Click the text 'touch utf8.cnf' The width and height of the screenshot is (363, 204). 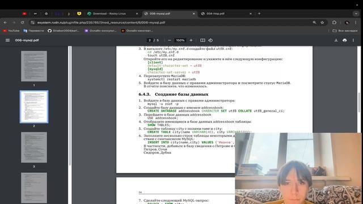[x=161, y=56]
